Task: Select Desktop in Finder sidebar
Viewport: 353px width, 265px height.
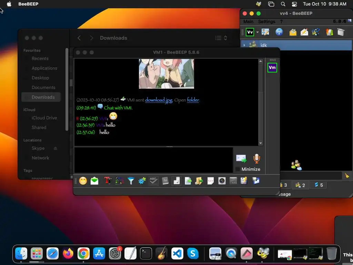Action: tap(40, 78)
